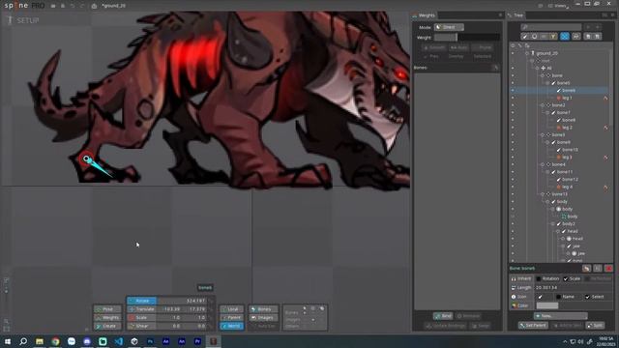Screen dimensions: 619x348
Task: Select bone12 in the tree
Action: [570, 180]
